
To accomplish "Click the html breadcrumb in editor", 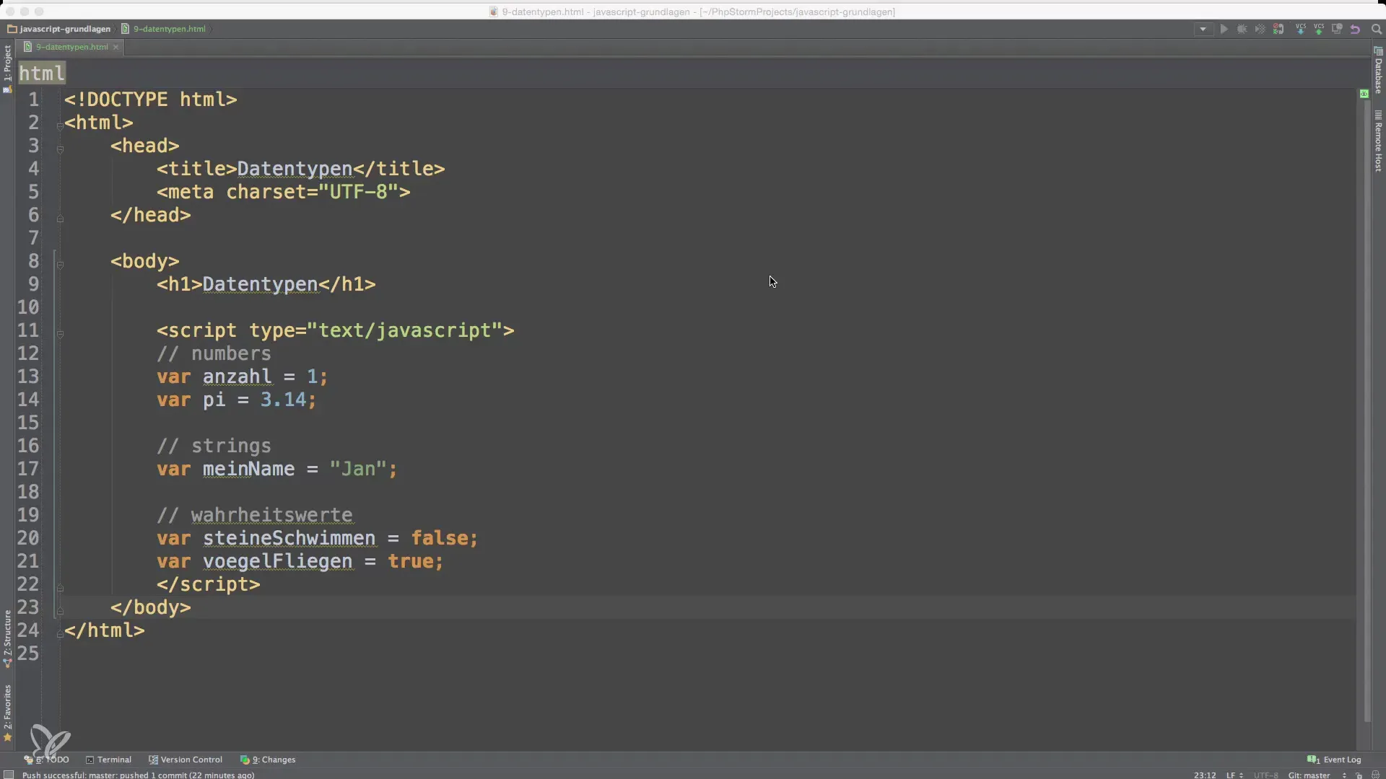I will point(42,73).
